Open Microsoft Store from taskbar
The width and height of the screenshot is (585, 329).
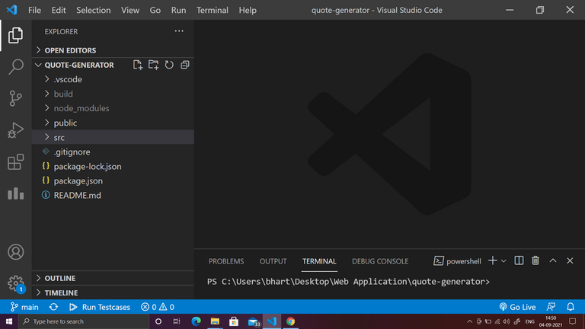pyautogui.click(x=234, y=321)
